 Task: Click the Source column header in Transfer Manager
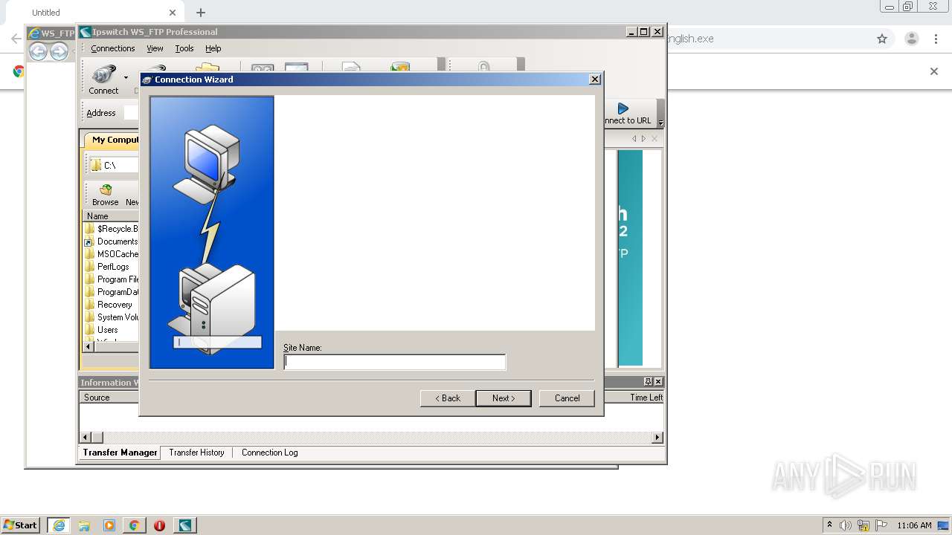pos(109,398)
